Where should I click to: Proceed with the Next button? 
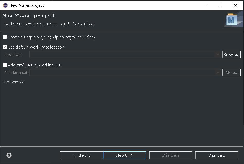125,155
